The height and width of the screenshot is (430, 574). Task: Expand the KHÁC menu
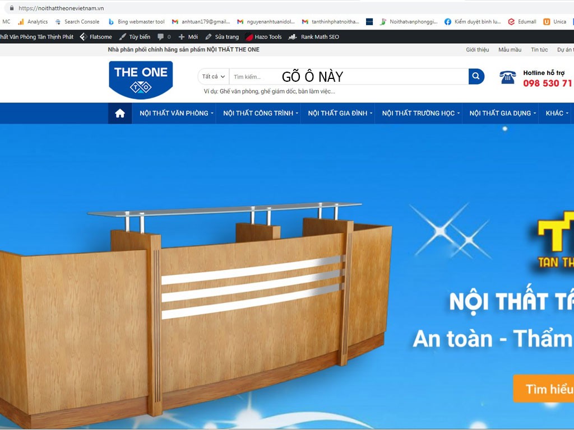coord(557,113)
